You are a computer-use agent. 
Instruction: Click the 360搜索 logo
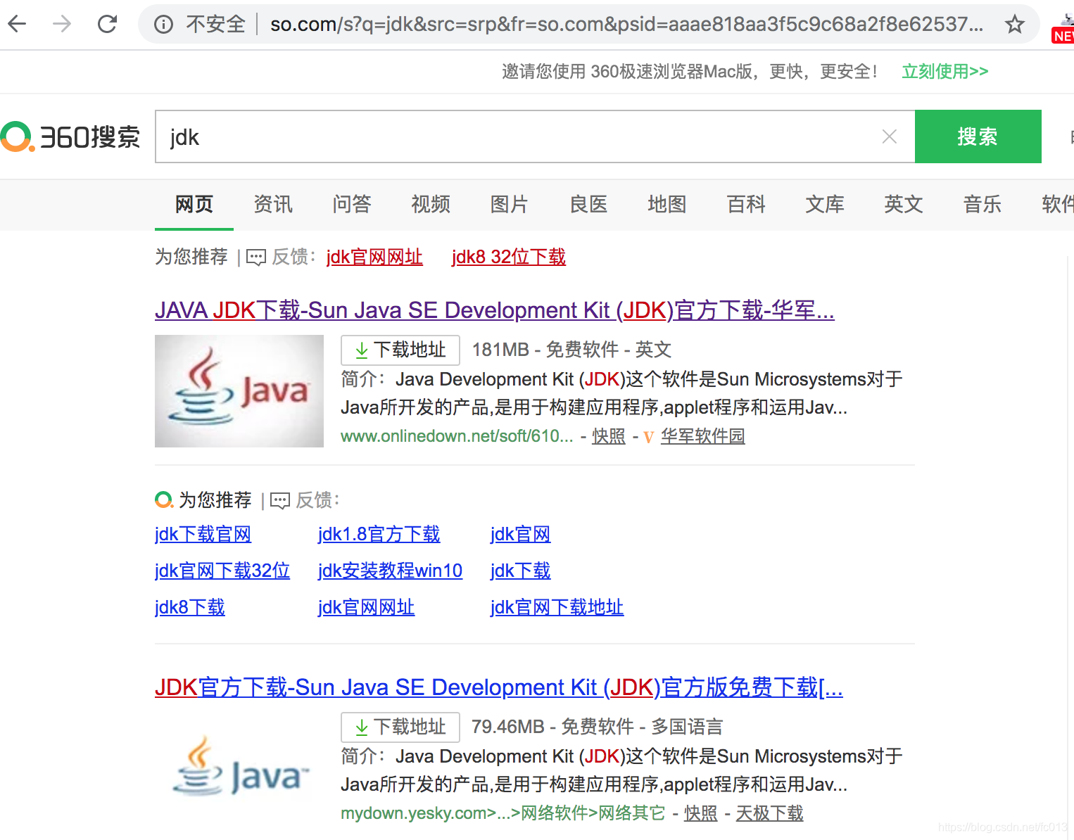pos(70,136)
